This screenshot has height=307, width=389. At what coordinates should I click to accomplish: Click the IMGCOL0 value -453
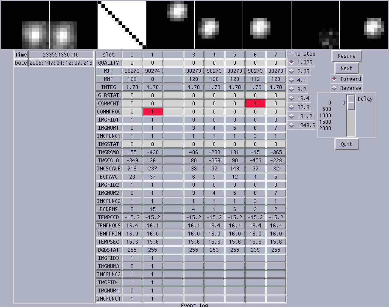(x=255, y=161)
